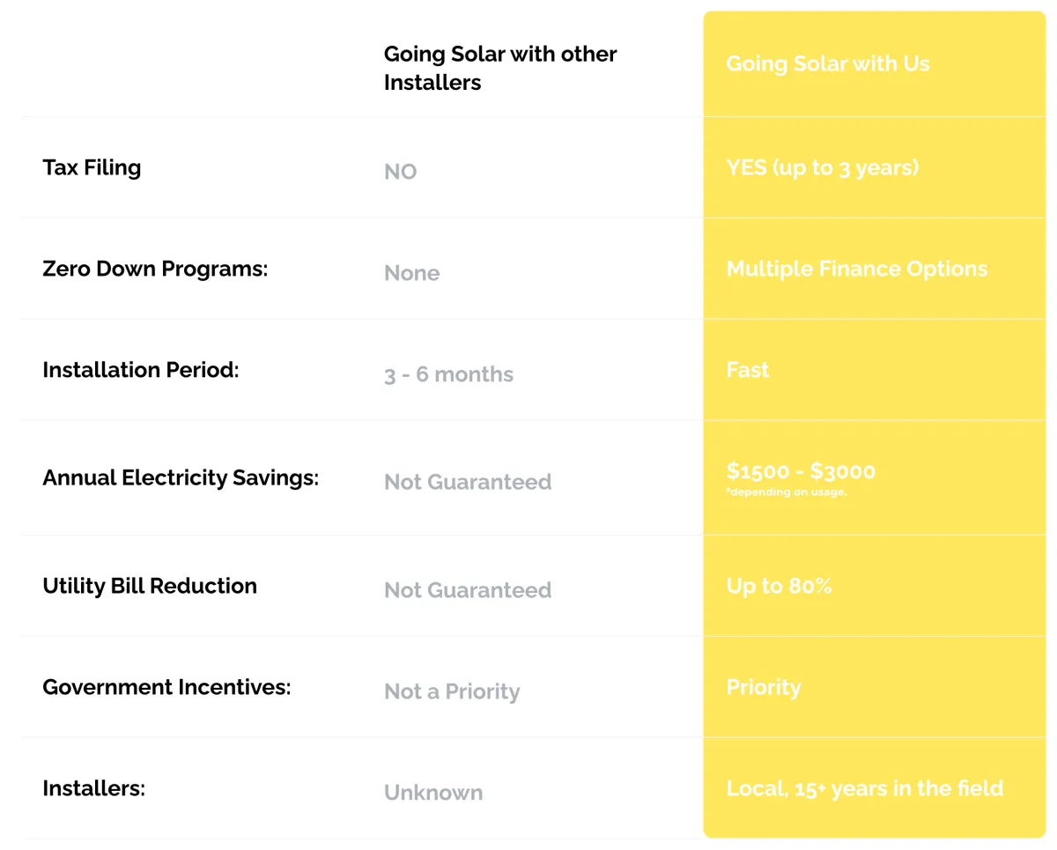Click the '3 - 6 months' value

tap(448, 374)
